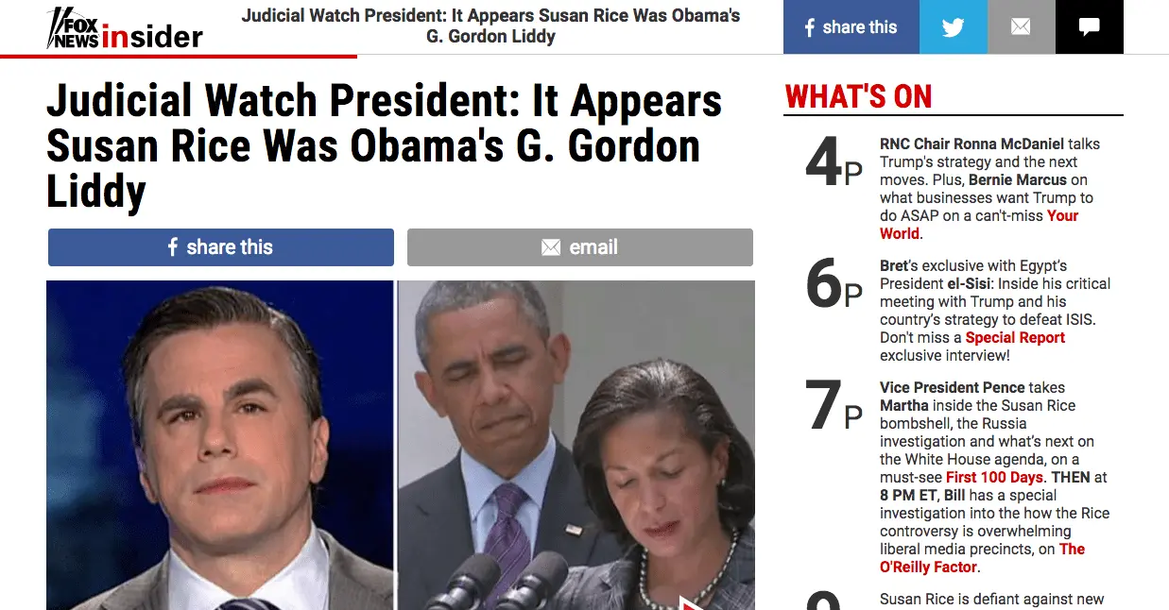This screenshot has height=610, width=1169.
Task: Open the 'Your World' show link
Action: [x=978, y=225]
